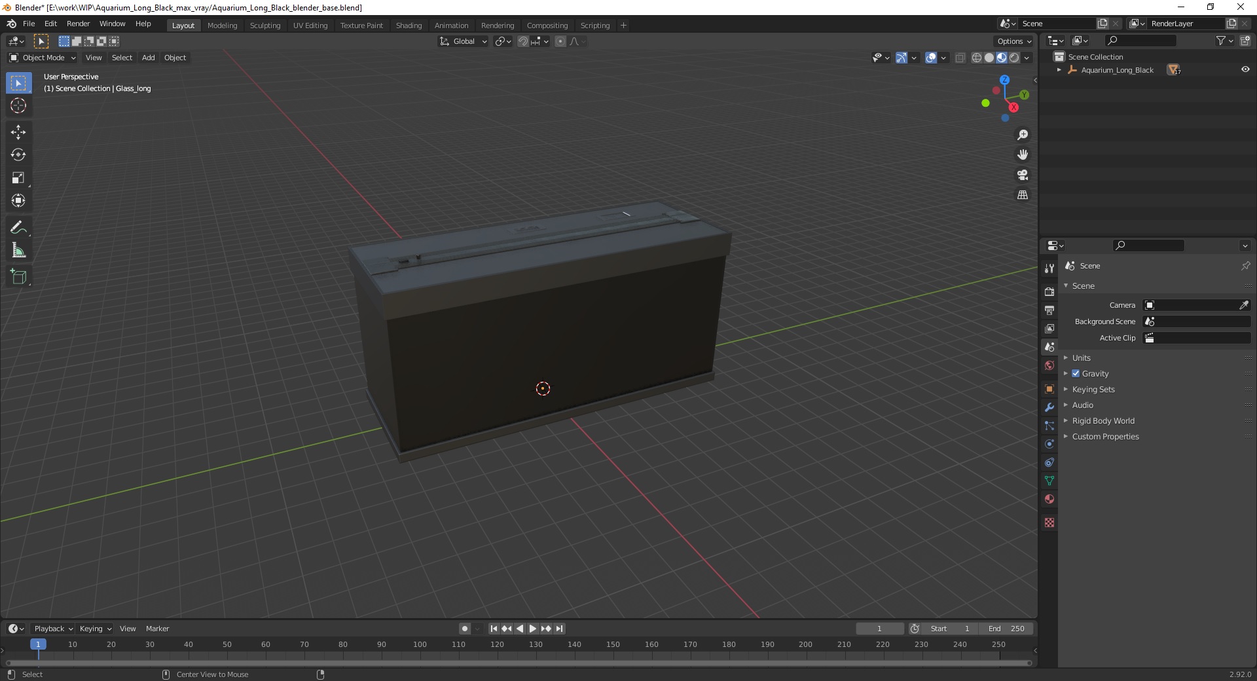Expand the Aquarium_Long_Black collection
Viewport: 1257px width, 681px height.
[x=1059, y=70]
